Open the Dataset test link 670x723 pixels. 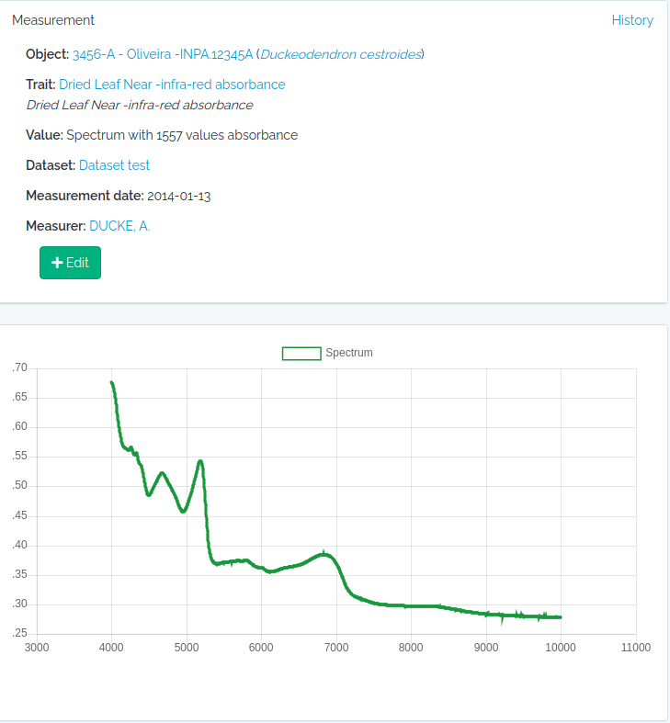tap(114, 165)
